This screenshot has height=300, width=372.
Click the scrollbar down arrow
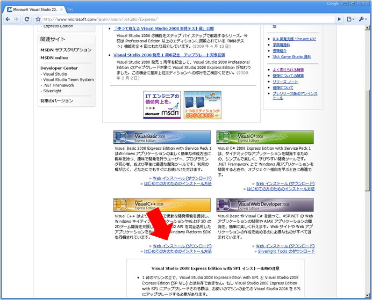(368, 295)
